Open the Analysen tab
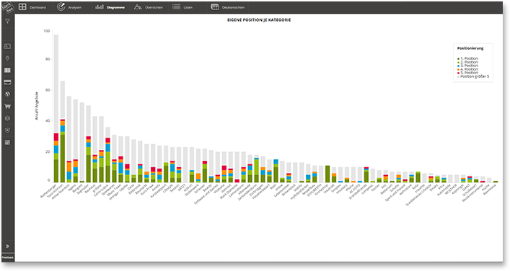The width and height of the screenshot is (510, 271). (x=69, y=7)
